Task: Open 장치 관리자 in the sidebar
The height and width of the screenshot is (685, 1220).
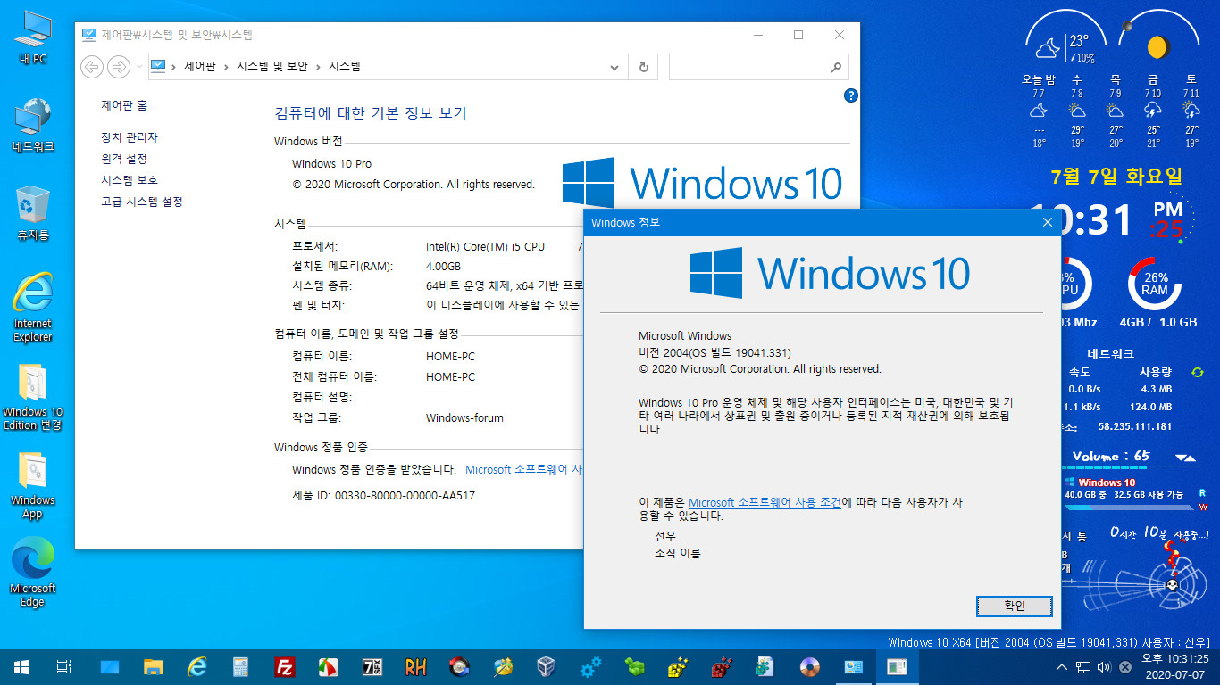Action: click(130, 137)
